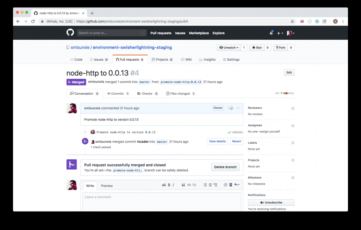The image size is (361, 230).
Task: Click the Edit title button
Action: pyautogui.click(x=289, y=73)
